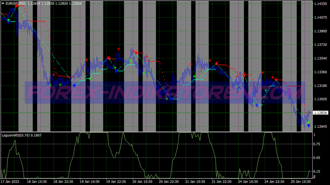Image resolution: width=330 pixels, height=185 pixels.
Task: Click the 1.13895 price axis label
Action: click(321, 31)
